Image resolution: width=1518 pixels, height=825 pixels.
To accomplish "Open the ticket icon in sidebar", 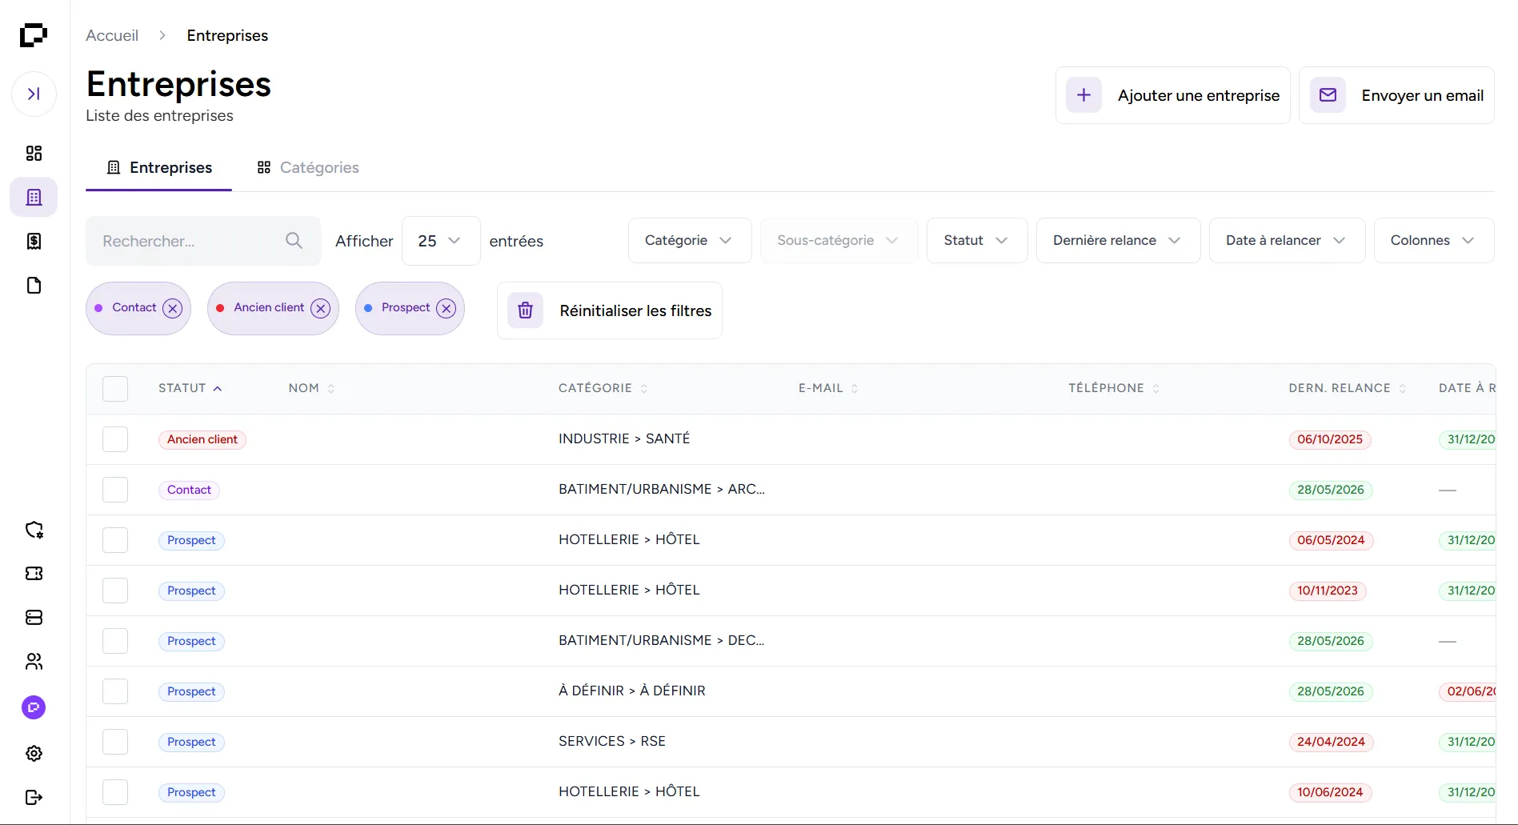I will [x=34, y=573].
